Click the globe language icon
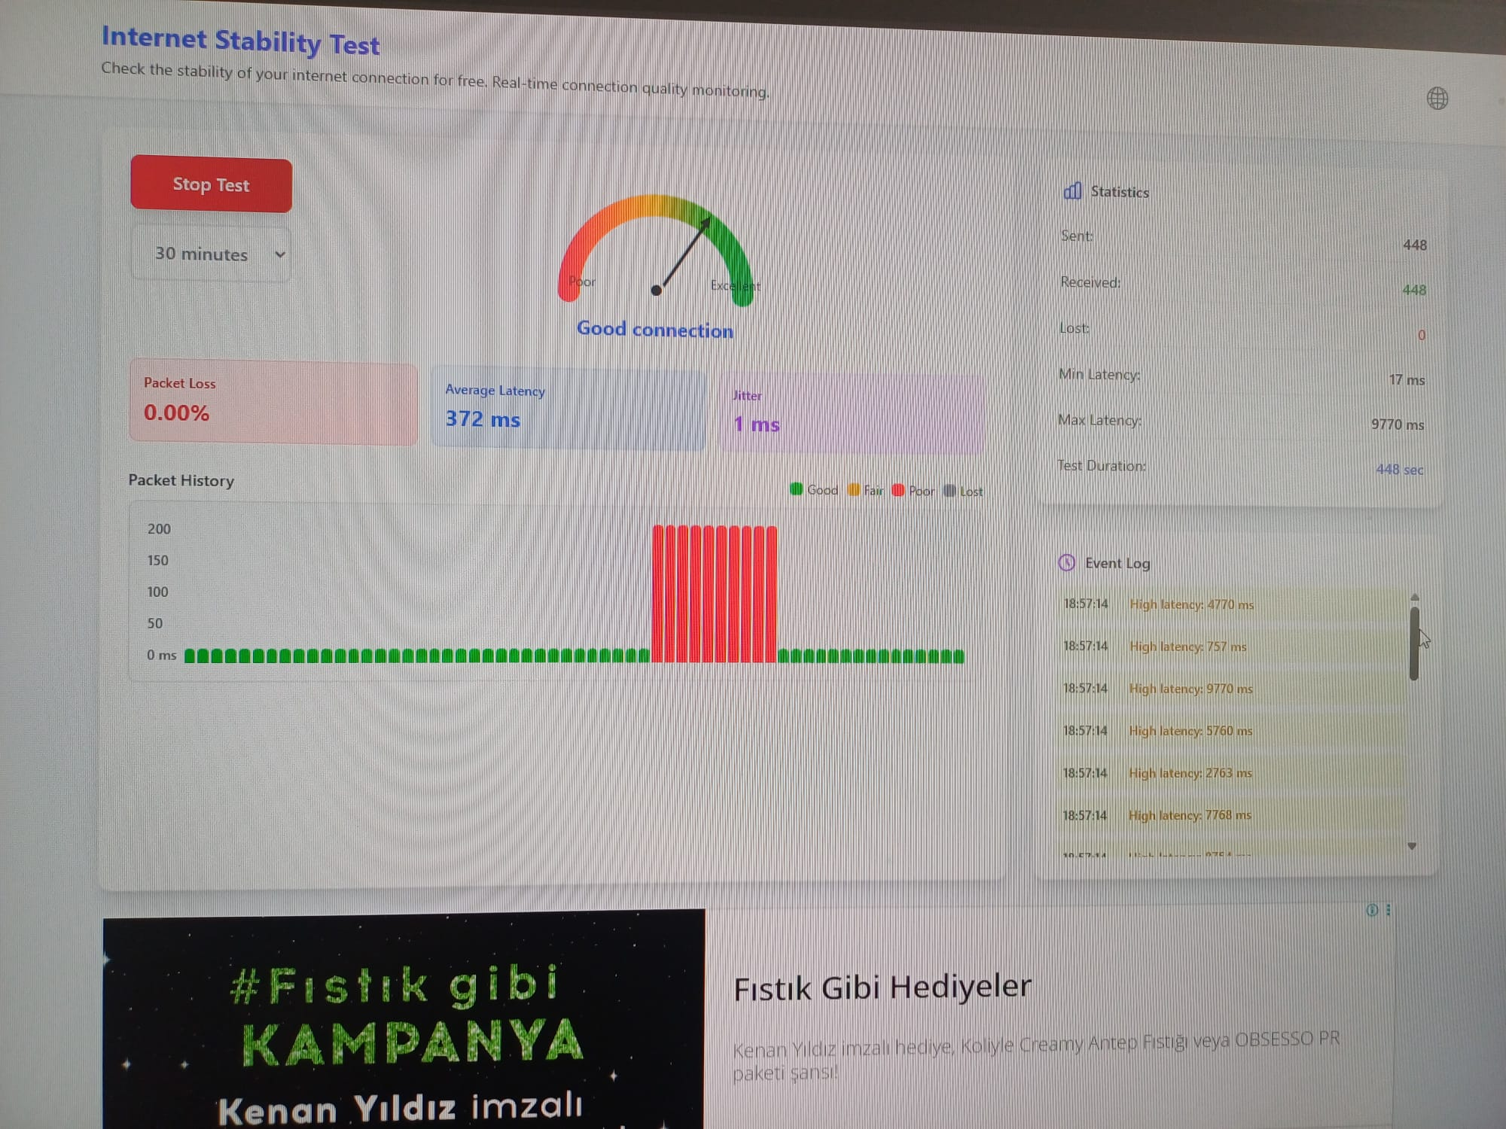The width and height of the screenshot is (1506, 1129). 1437,99
